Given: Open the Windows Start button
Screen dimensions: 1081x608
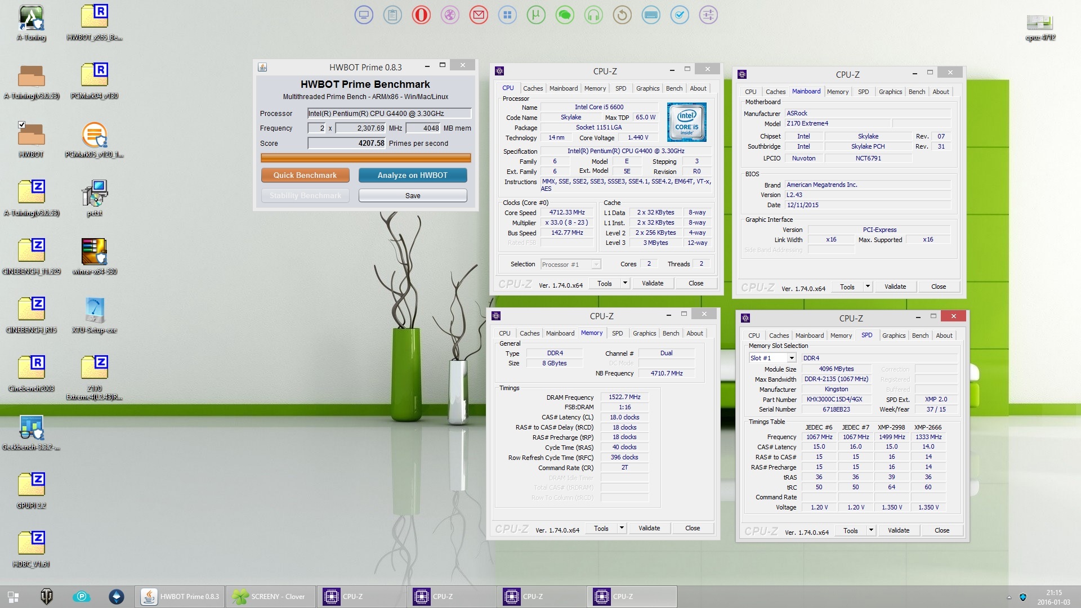Looking at the screenshot, I should (14, 596).
